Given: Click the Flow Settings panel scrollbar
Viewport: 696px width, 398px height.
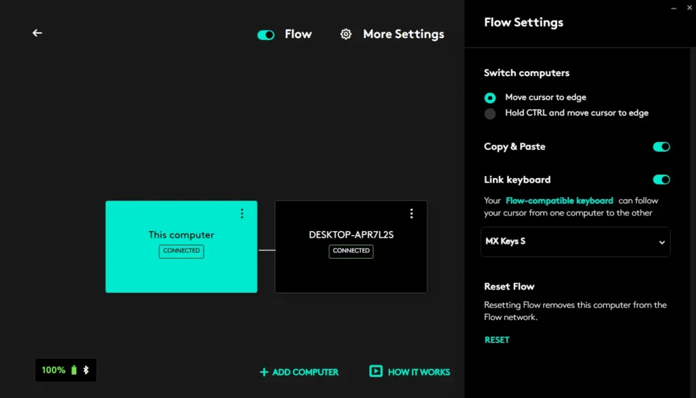Looking at the screenshot, I should coord(692,222).
